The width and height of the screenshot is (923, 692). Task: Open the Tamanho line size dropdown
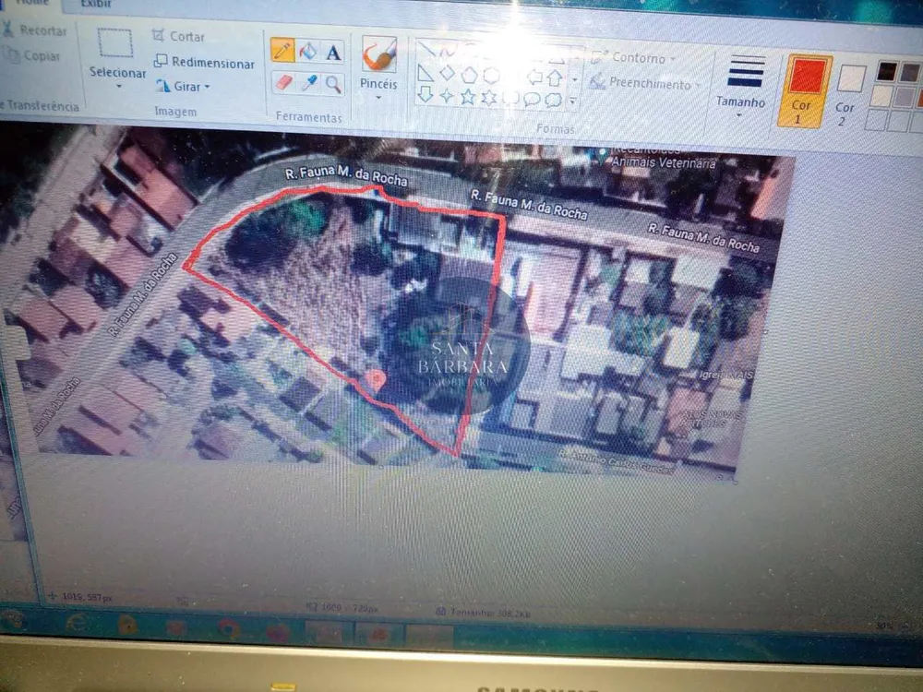click(x=740, y=86)
